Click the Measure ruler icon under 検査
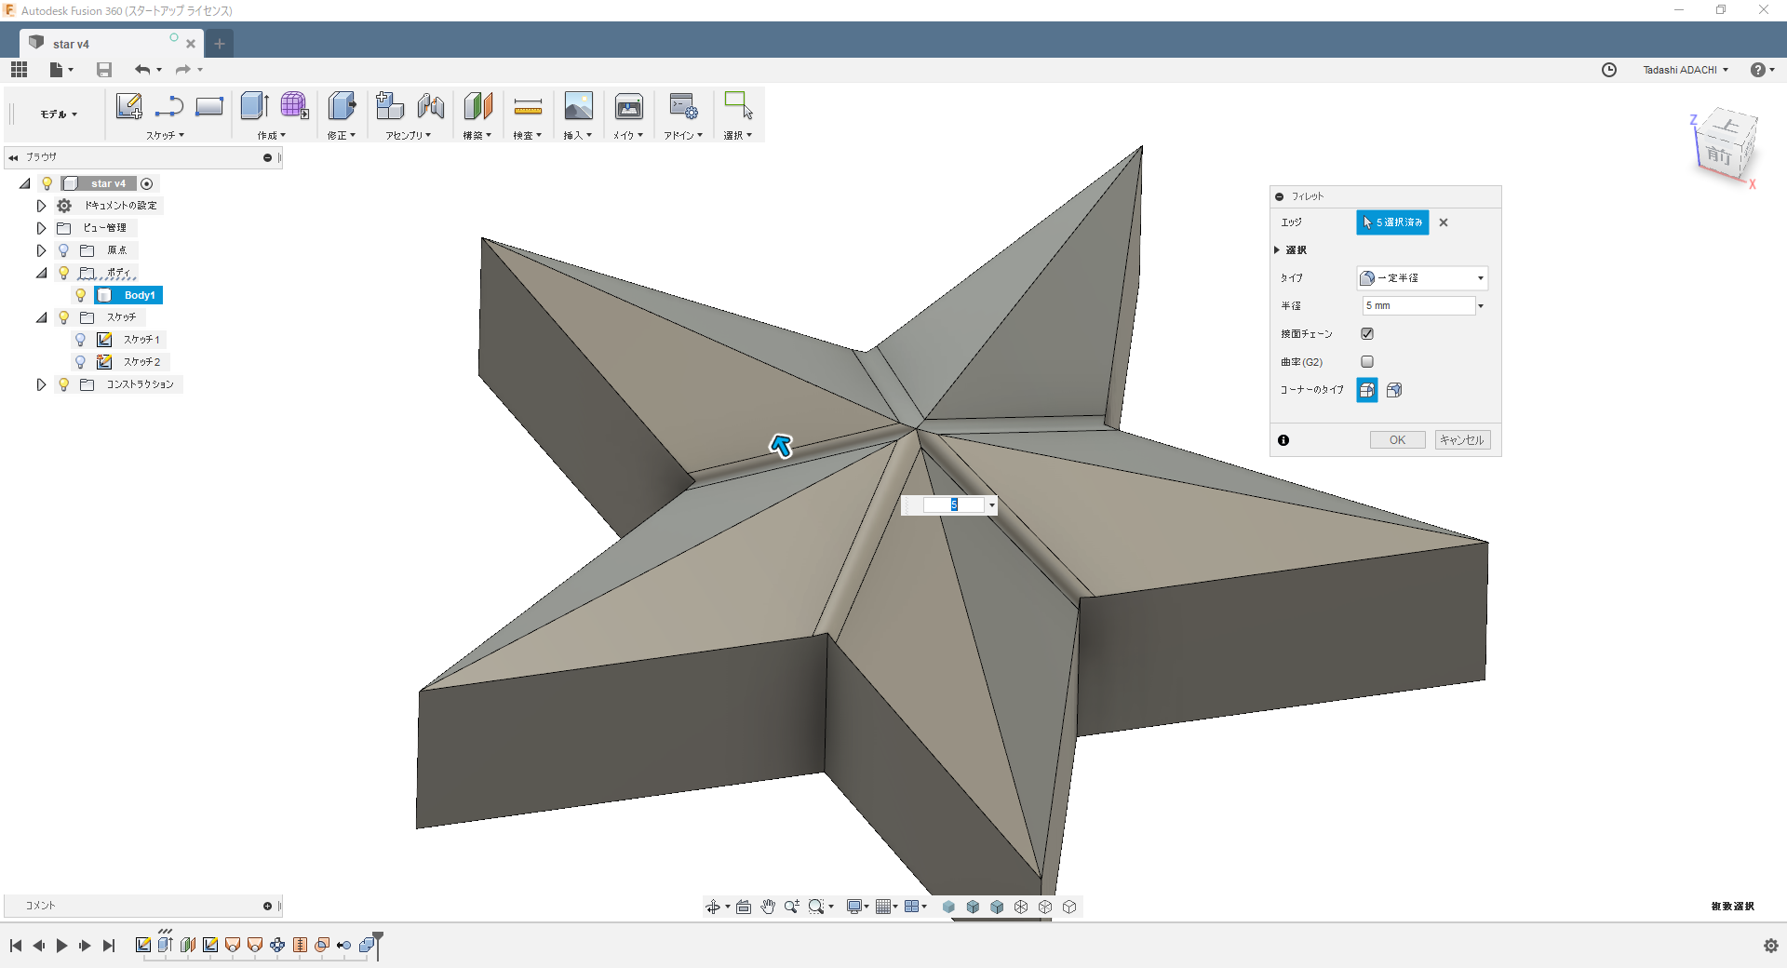 coord(527,107)
